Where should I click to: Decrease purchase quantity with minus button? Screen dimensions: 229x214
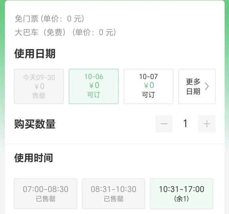164,124
